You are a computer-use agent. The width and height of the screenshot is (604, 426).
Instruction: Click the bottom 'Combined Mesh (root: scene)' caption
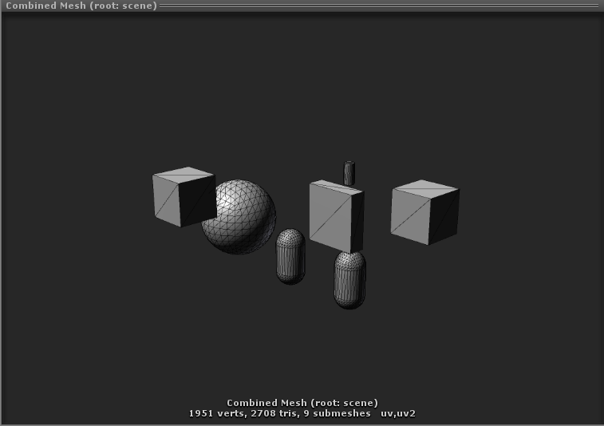pyautogui.click(x=302, y=403)
